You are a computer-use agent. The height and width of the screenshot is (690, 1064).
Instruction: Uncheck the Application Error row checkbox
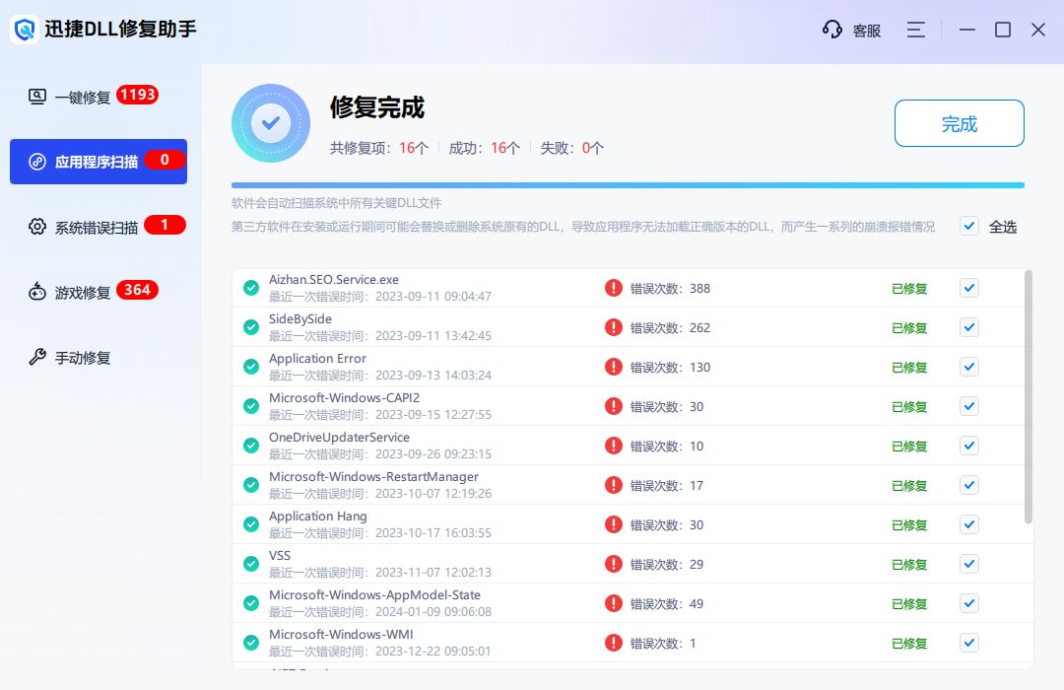(x=969, y=367)
